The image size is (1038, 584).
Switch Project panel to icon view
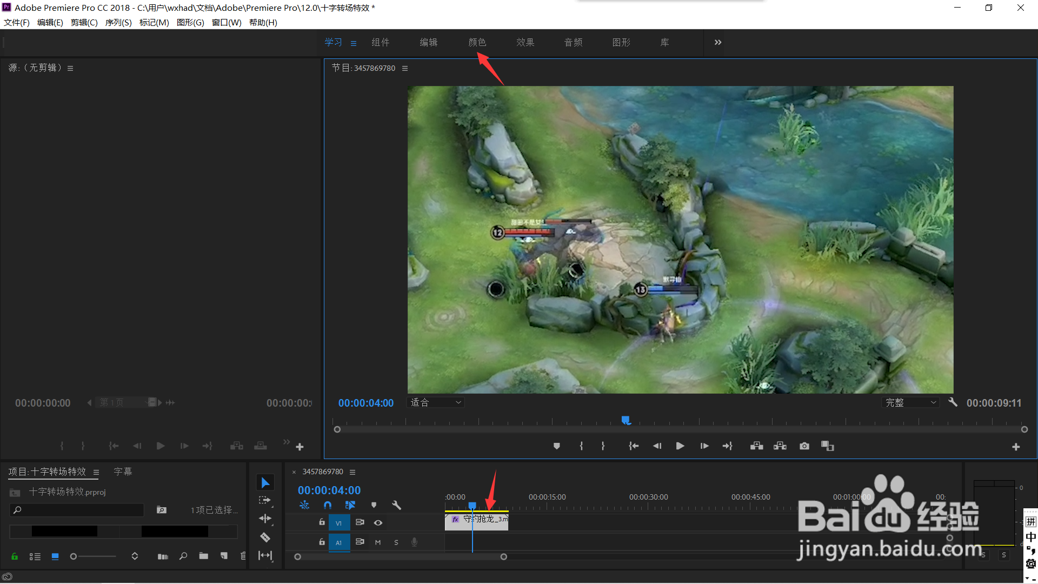coord(55,556)
